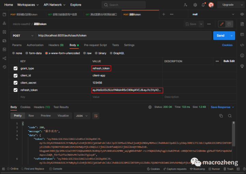
Task: Open the Monitors sidebar icon
Action: pyautogui.click(x=4, y=49)
